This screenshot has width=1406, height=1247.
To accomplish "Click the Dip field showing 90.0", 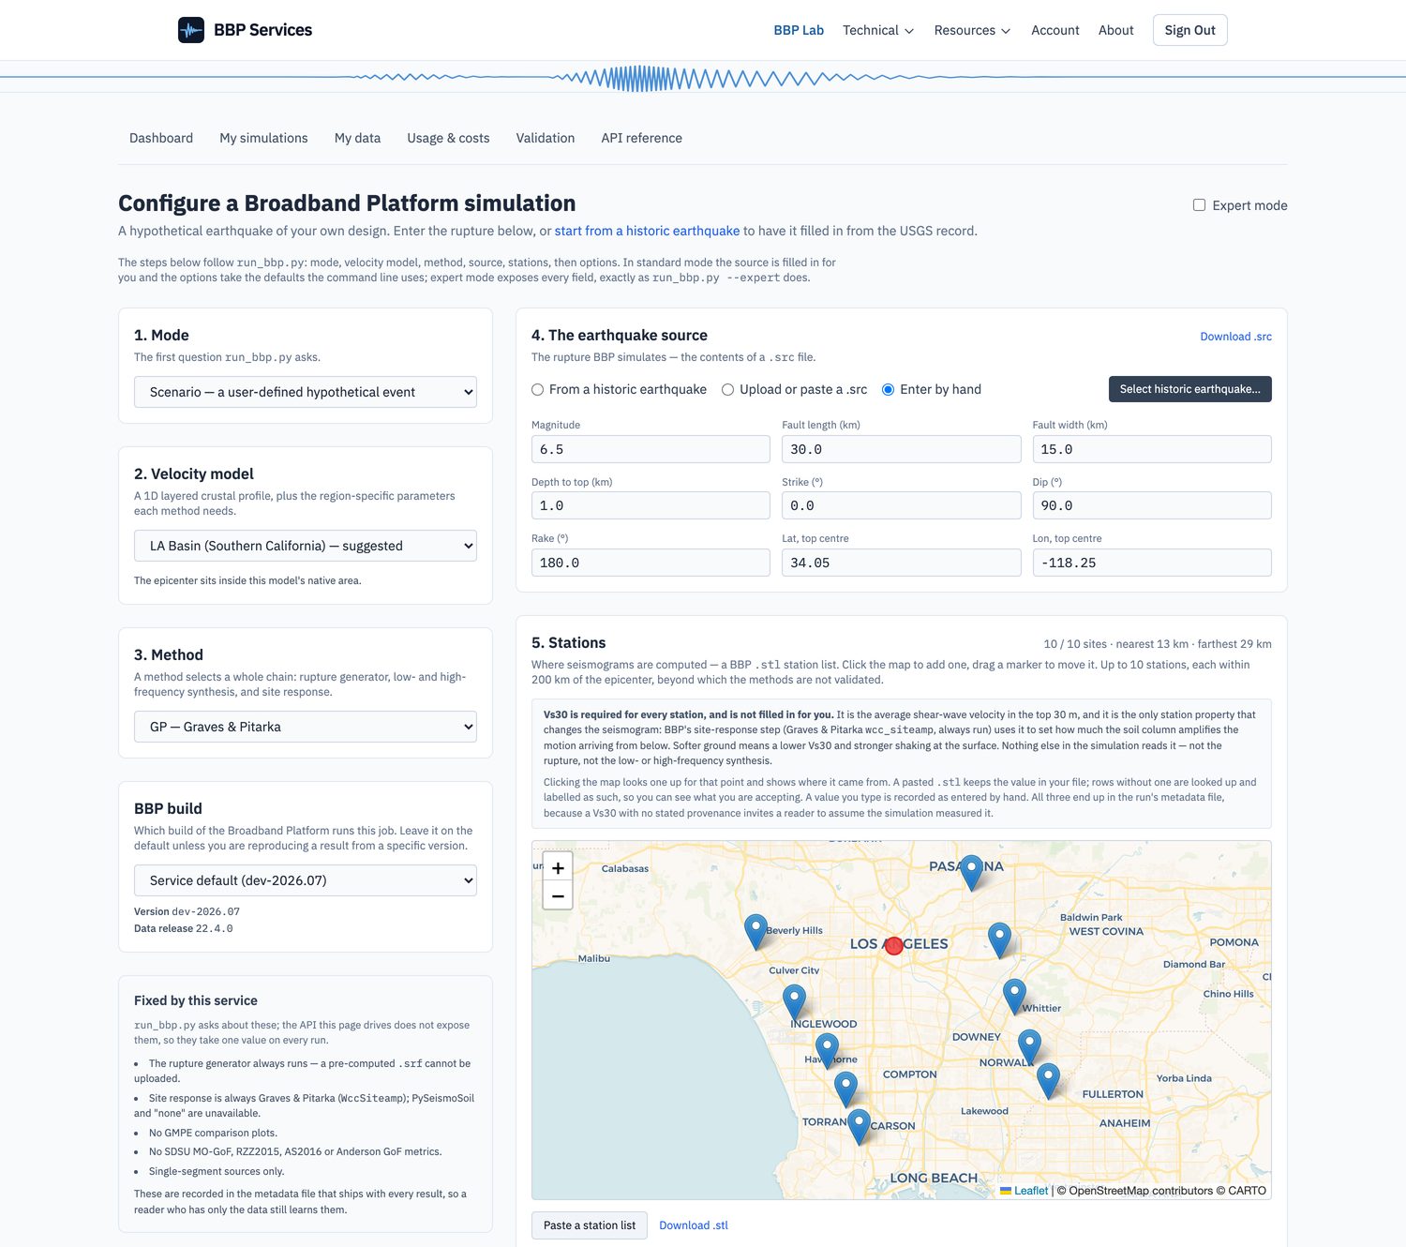I will (1152, 505).
